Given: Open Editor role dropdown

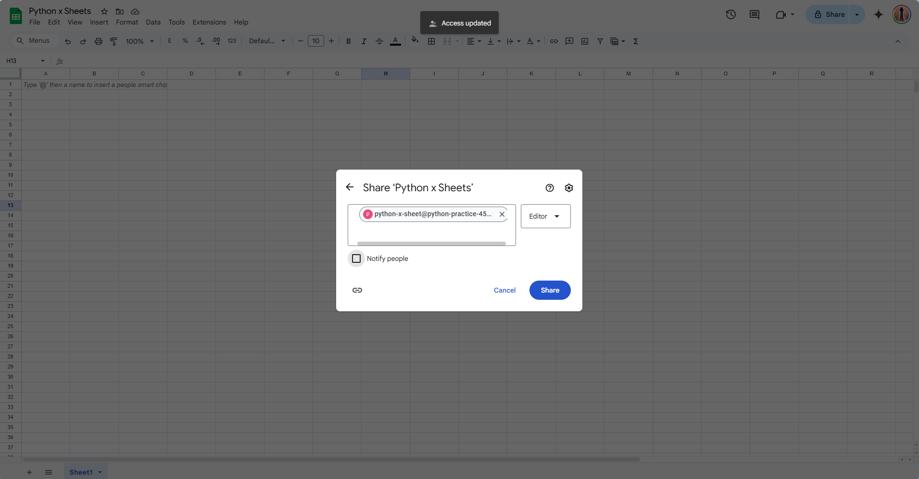Looking at the screenshot, I should pyautogui.click(x=546, y=216).
